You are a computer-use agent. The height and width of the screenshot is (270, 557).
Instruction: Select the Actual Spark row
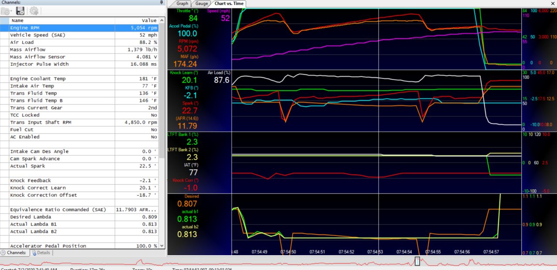[x=80, y=166]
